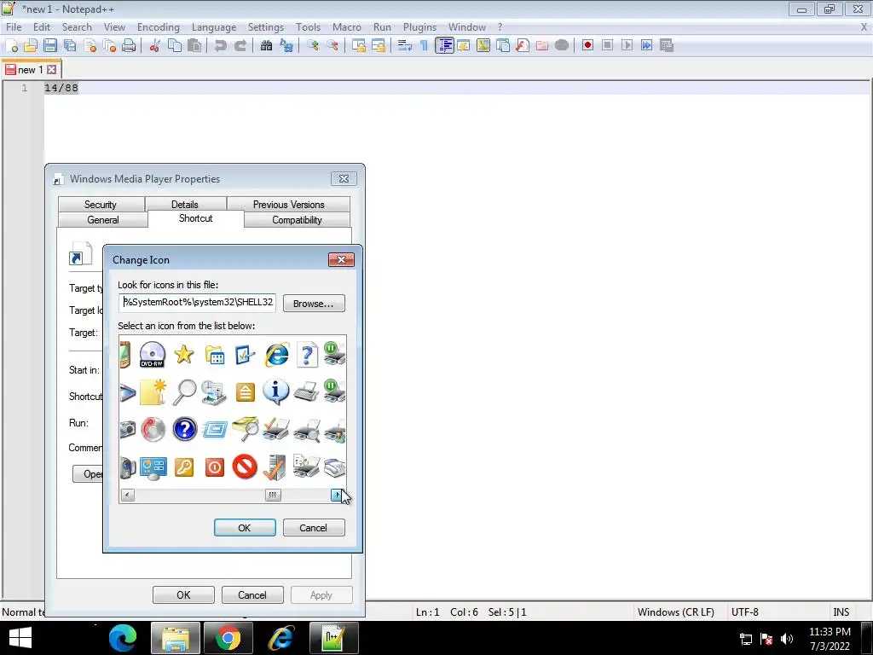Click the Windows Start button
Viewport: 873px width, 655px height.
[x=20, y=638]
